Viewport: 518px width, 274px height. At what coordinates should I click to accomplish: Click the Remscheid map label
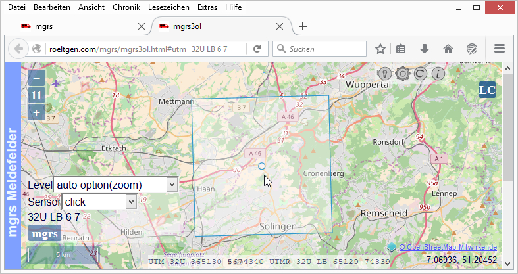(384, 213)
